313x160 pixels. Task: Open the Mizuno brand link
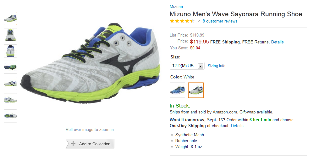coord(176,7)
